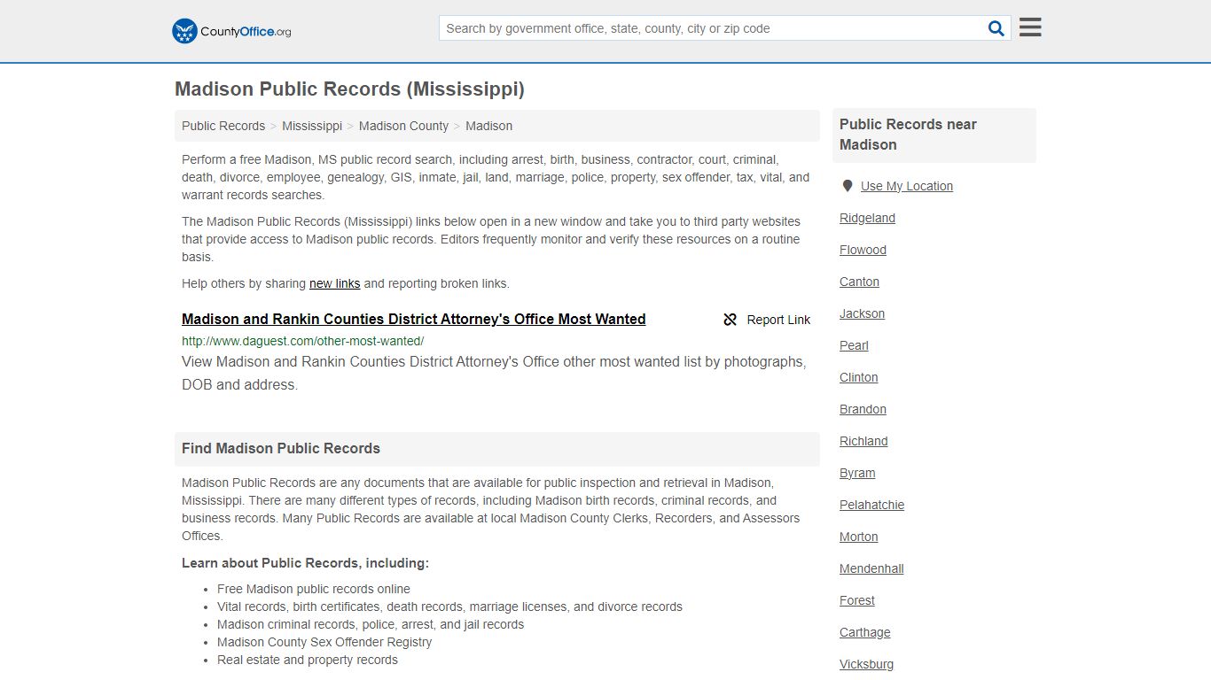
Task: Open Richland public records link
Action: (863, 441)
